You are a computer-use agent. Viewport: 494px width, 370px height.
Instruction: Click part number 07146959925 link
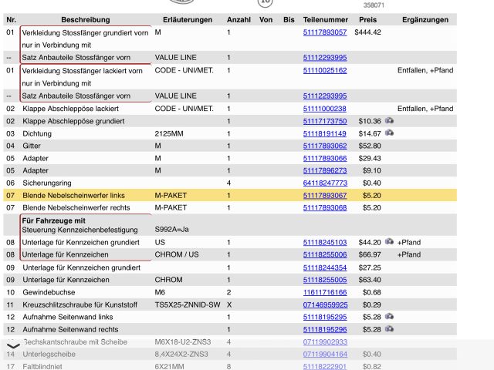click(325, 304)
